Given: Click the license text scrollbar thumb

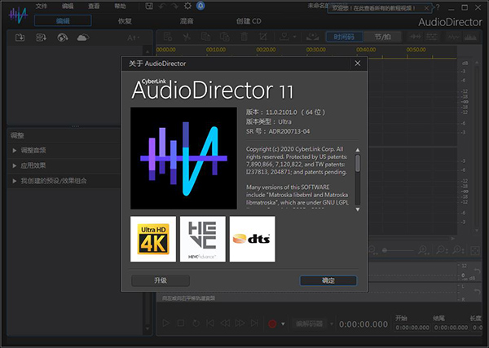Looking at the screenshot, I should coord(358,163).
